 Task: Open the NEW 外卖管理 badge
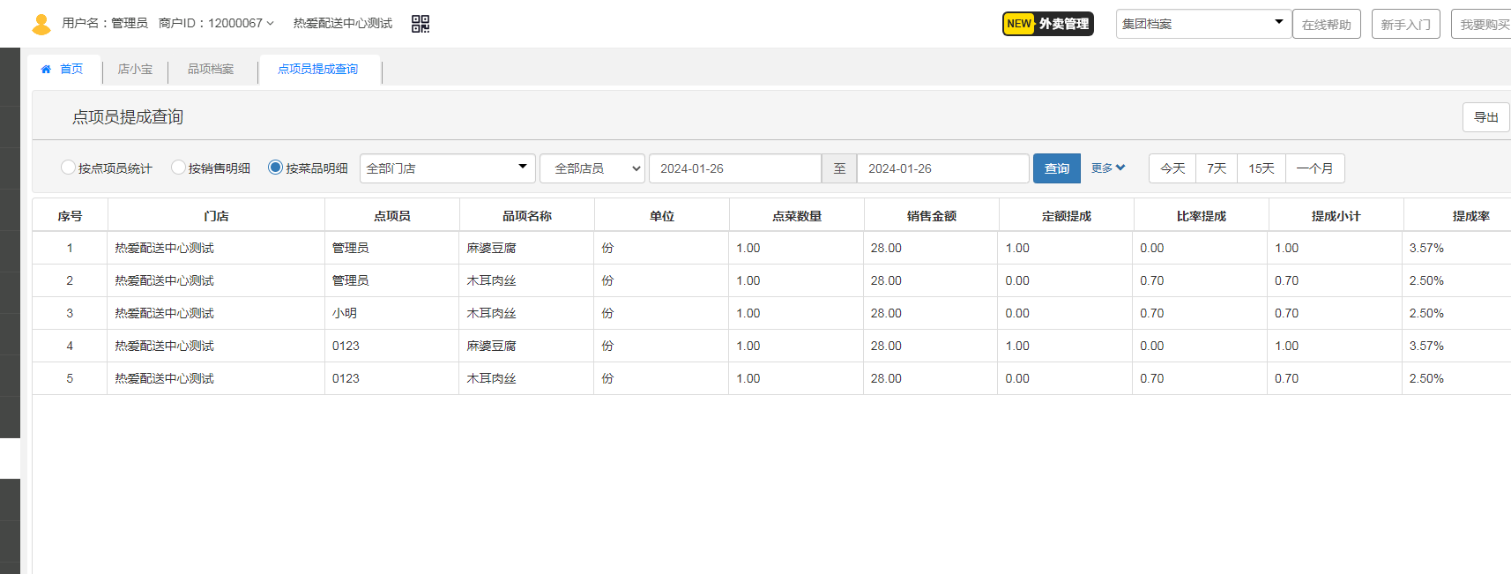click(1047, 24)
